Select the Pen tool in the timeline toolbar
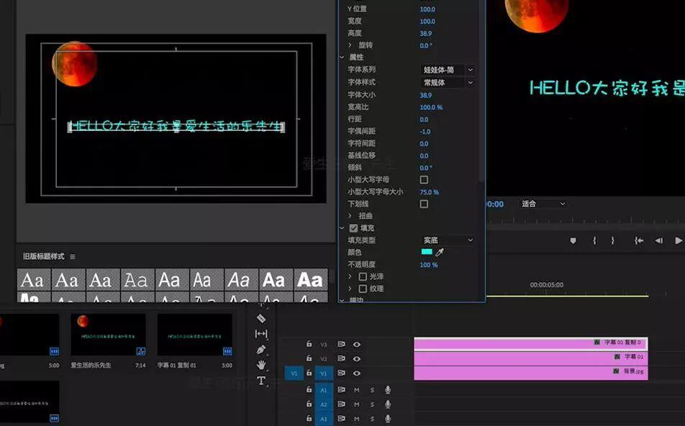The image size is (685, 426). coord(261,348)
